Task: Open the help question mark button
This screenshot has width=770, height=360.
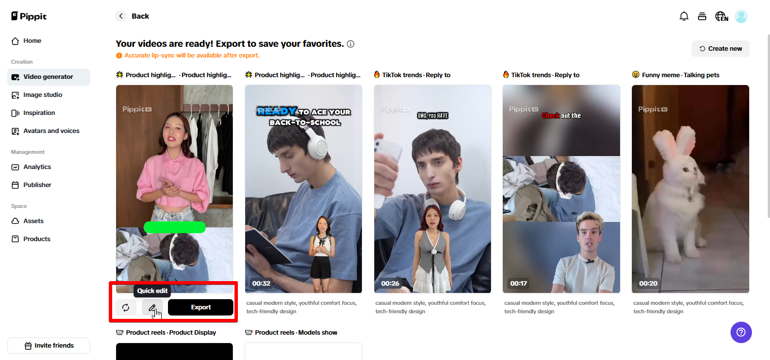Action: click(741, 332)
